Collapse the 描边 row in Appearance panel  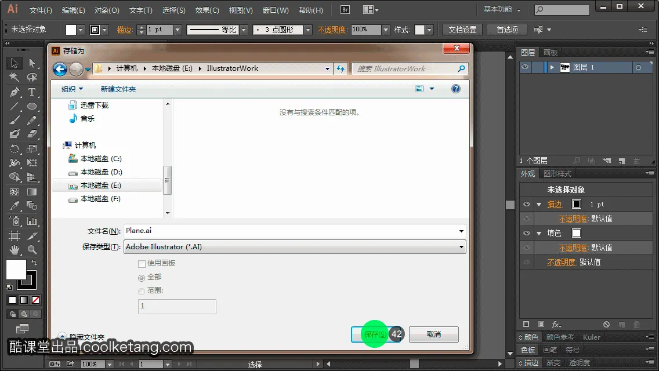coord(539,205)
